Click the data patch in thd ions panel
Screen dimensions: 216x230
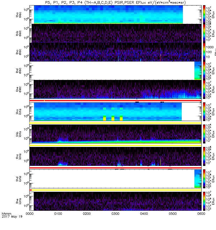198,179
